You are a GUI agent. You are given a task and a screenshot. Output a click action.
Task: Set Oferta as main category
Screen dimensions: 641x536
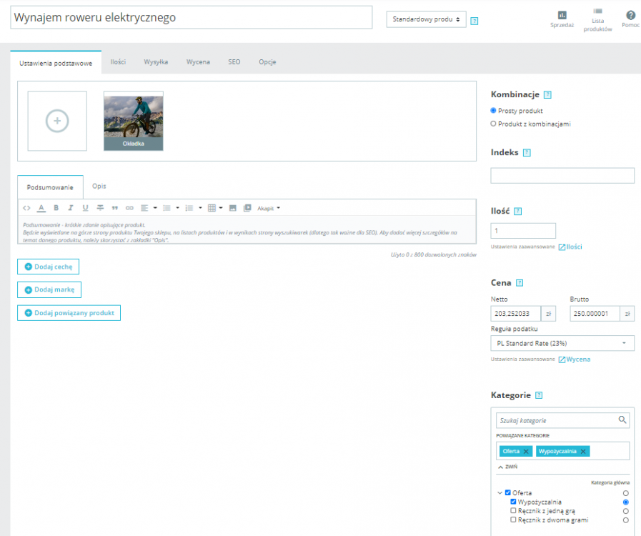[x=626, y=494]
